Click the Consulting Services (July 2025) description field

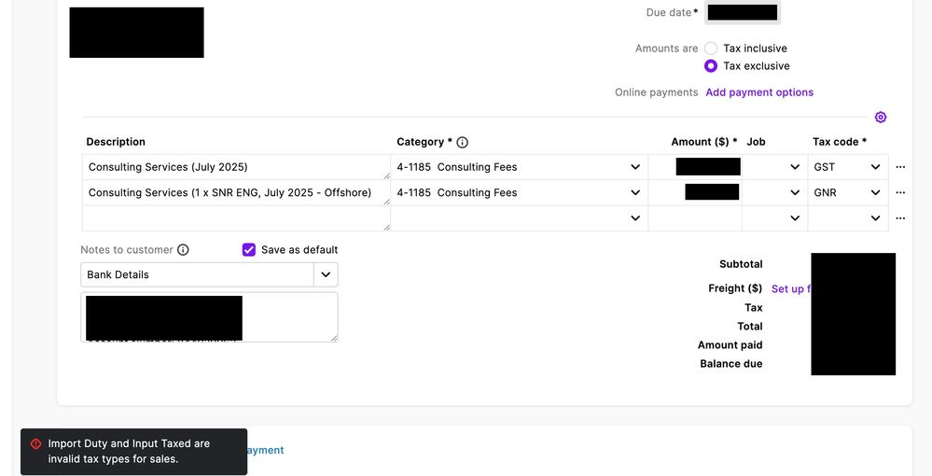pos(233,167)
